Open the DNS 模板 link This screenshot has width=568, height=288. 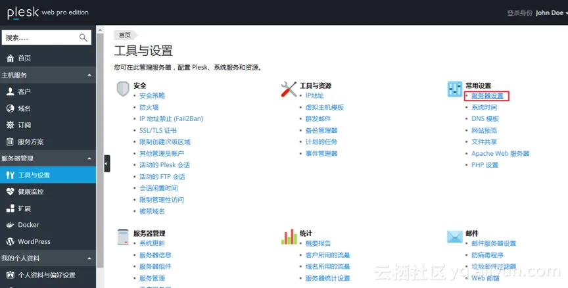485,119
